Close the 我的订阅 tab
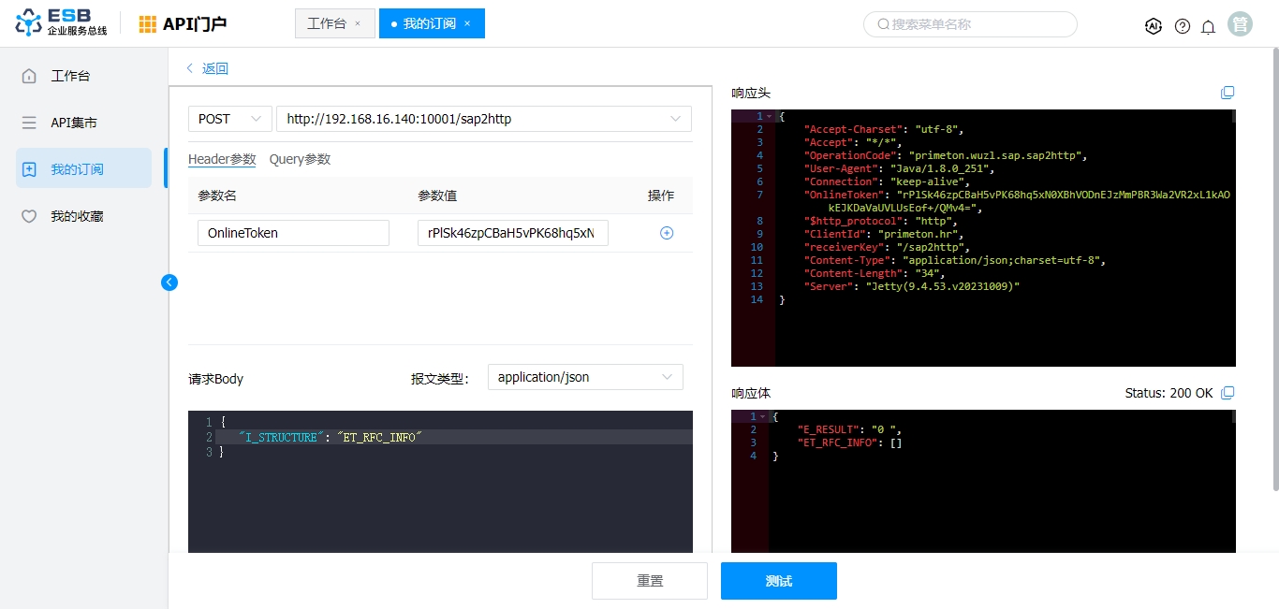 [467, 23]
